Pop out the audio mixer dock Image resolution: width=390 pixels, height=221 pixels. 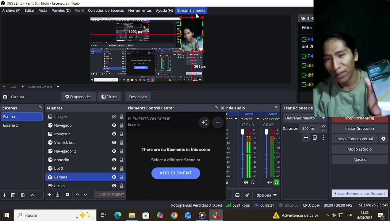point(277,108)
